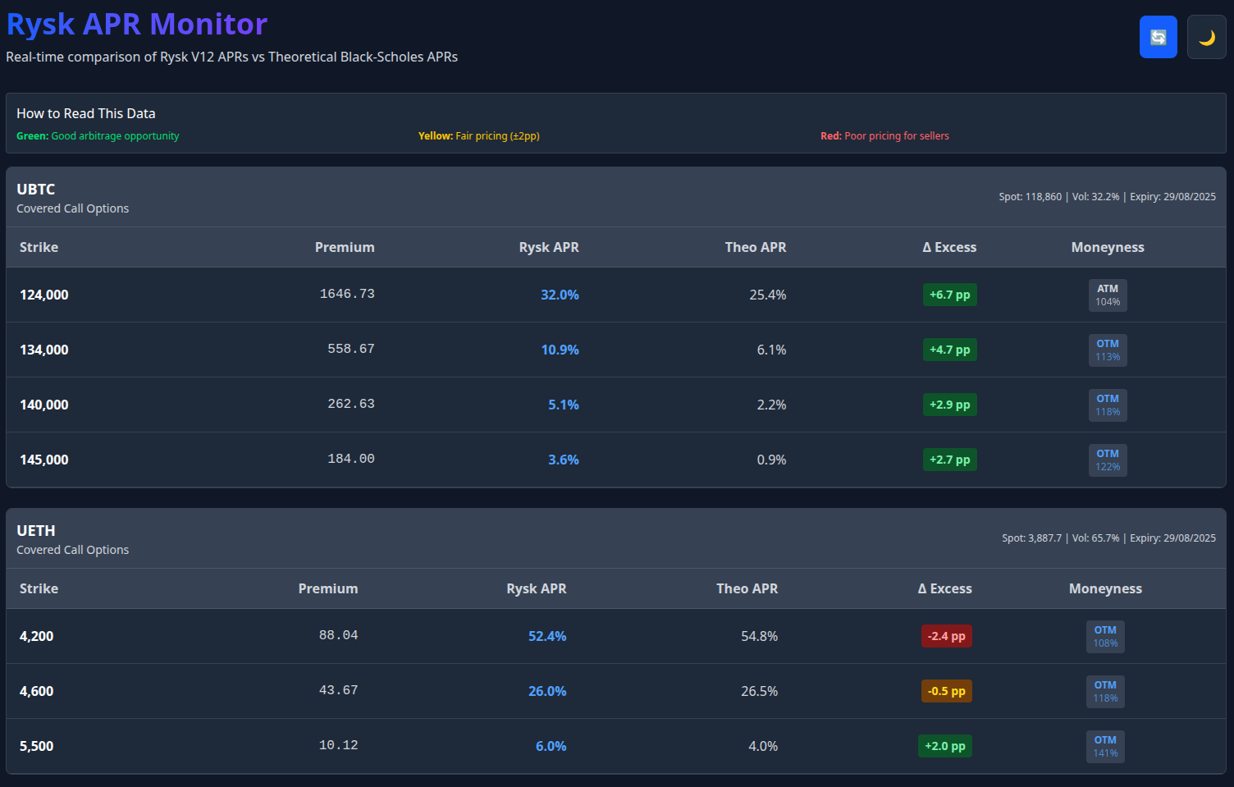Click the 26.0% Rysk APR value
Viewport: 1234px width, 787px height.
pyautogui.click(x=547, y=691)
